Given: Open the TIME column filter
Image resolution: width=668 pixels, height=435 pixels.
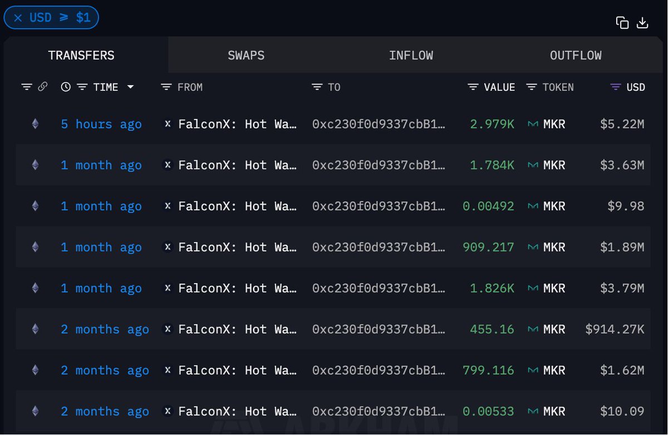Looking at the screenshot, I should [82, 87].
